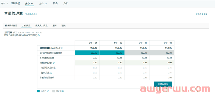Screen dimensions: 215x97
Task: Click 多渠道配送容量 value 19.86 for 4月
Action: 119,58
